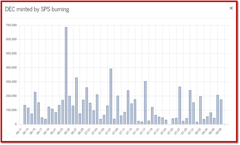Click the 07-27 date label
240x145 pixels.
(x=177, y=131)
